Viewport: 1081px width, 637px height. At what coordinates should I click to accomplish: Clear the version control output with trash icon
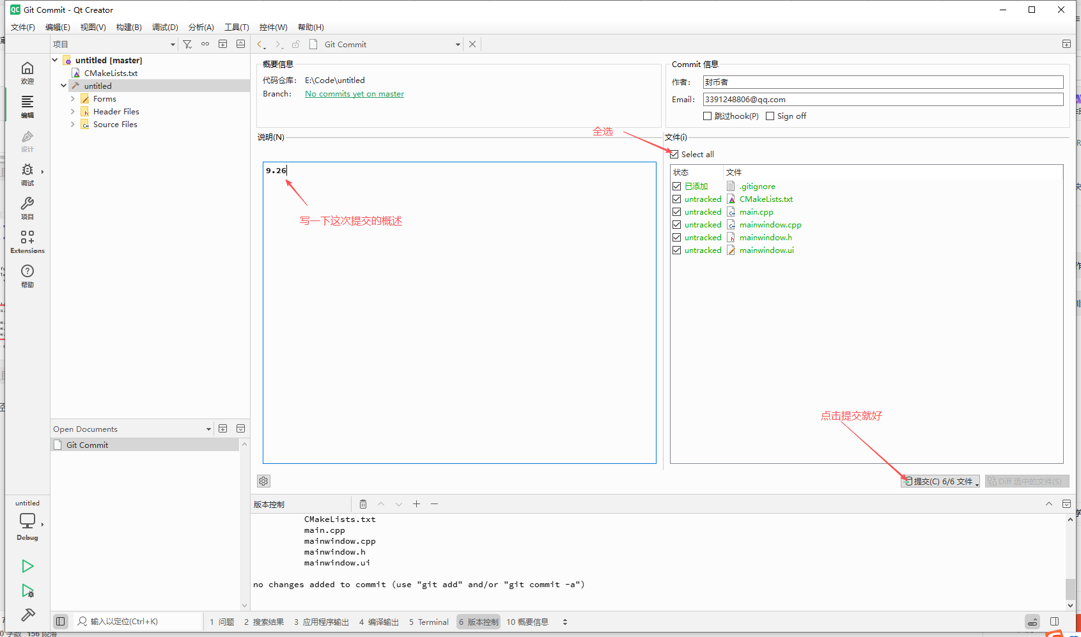362,504
